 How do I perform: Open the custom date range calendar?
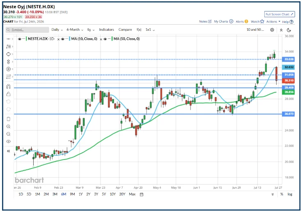tap(142, 194)
